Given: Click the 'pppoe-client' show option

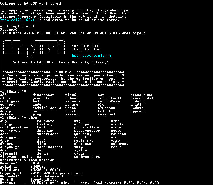Looking at the screenshot, I should click(x=87, y=128).
